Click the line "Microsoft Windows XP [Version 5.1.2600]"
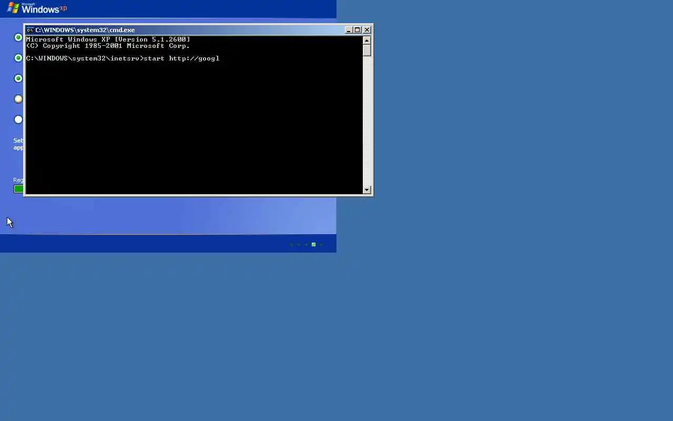Screen dimensions: 673x421 [108, 39]
